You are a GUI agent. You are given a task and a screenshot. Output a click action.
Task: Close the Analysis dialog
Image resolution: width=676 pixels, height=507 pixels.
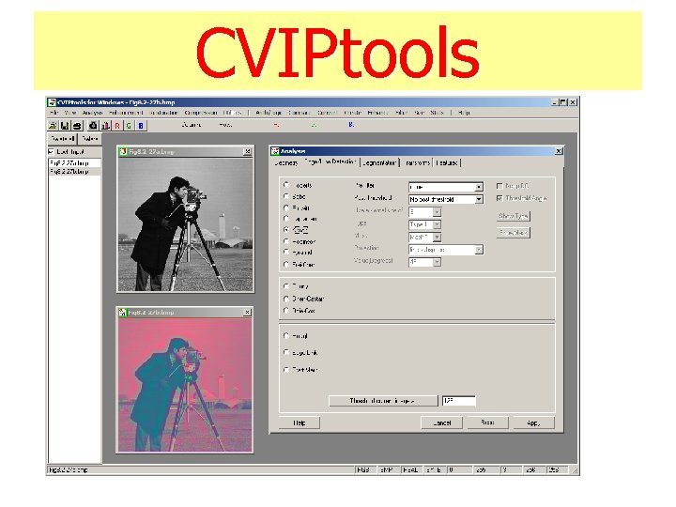click(x=559, y=151)
